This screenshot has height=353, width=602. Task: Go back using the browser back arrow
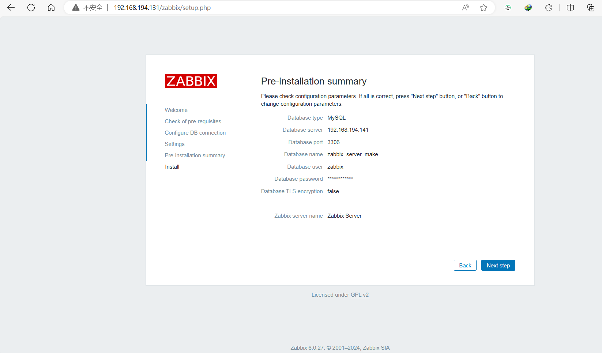[x=11, y=8]
